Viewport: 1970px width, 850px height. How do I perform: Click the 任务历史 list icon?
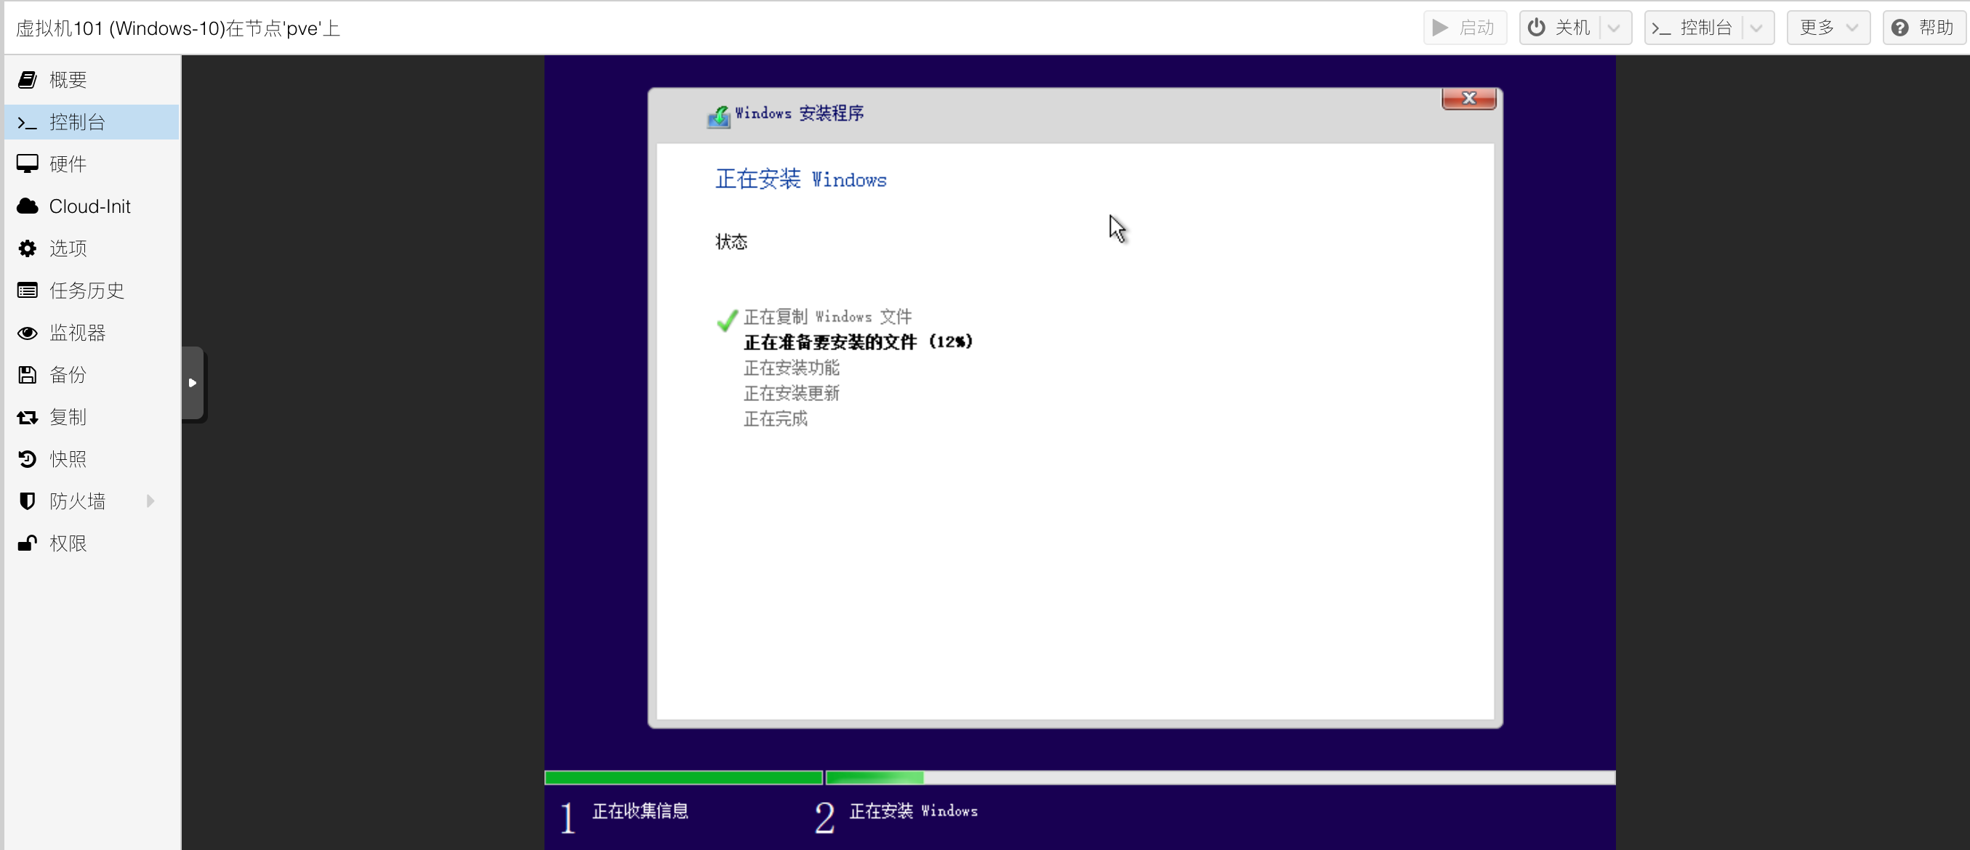(28, 291)
